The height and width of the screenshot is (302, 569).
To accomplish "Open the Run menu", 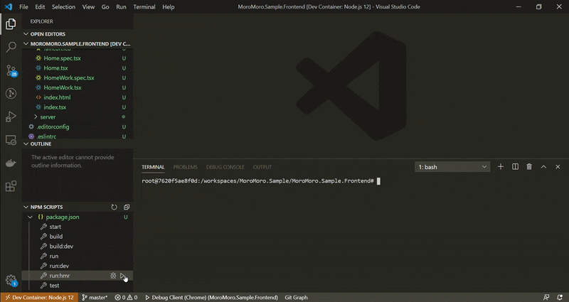I will [121, 7].
